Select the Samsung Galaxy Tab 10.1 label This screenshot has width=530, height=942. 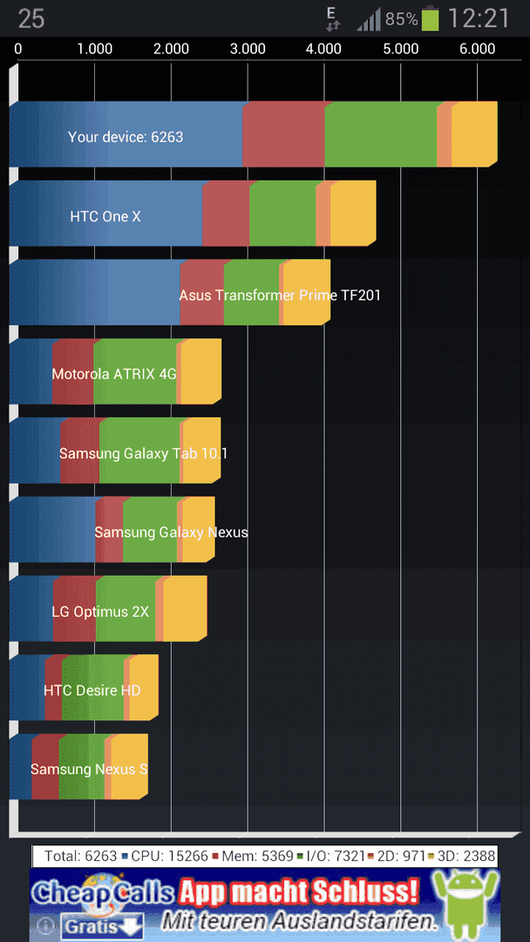[x=144, y=453]
